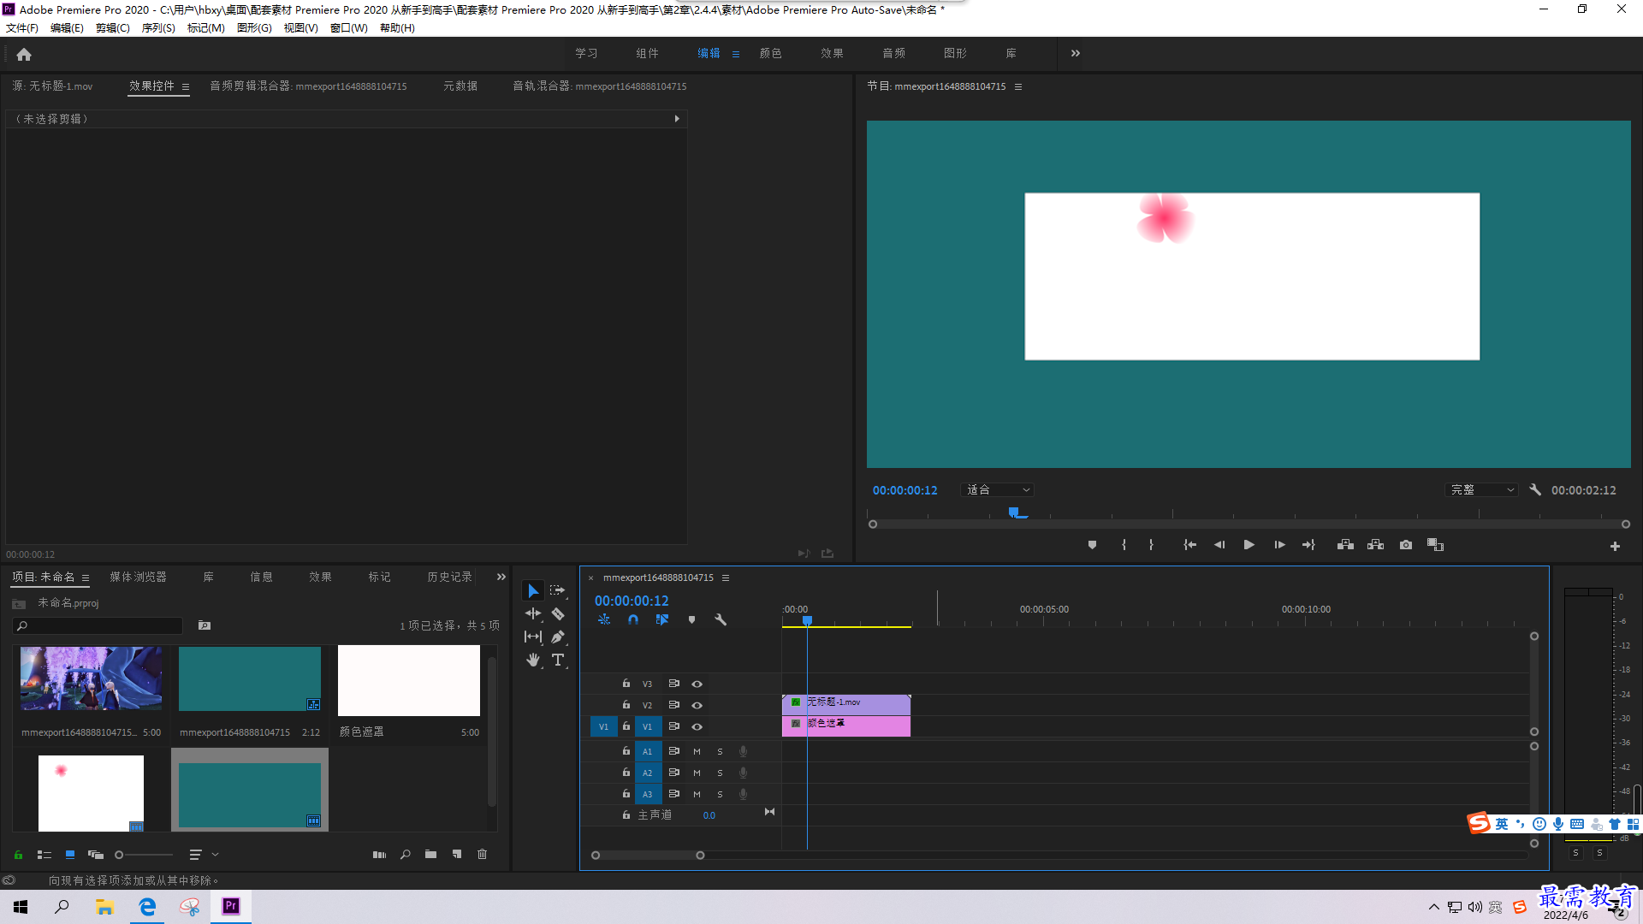This screenshot has height=924, width=1643.
Task: Select the Type tool
Action: pos(558,660)
